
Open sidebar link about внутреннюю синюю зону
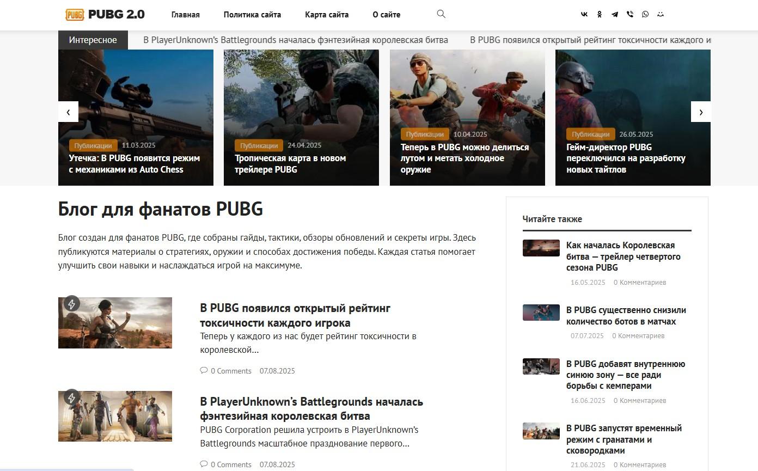(626, 375)
